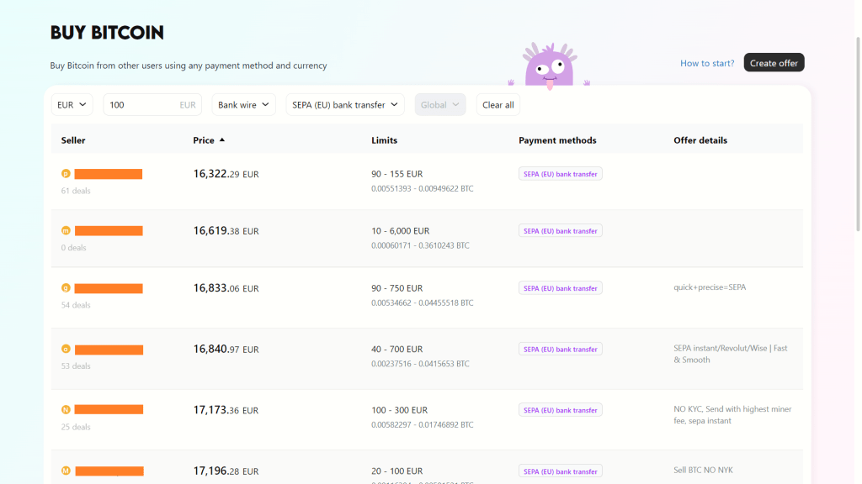Select the offer priced 16,619.38 EUR
The width and height of the screenshot is (862, 484).
[226, 231]
